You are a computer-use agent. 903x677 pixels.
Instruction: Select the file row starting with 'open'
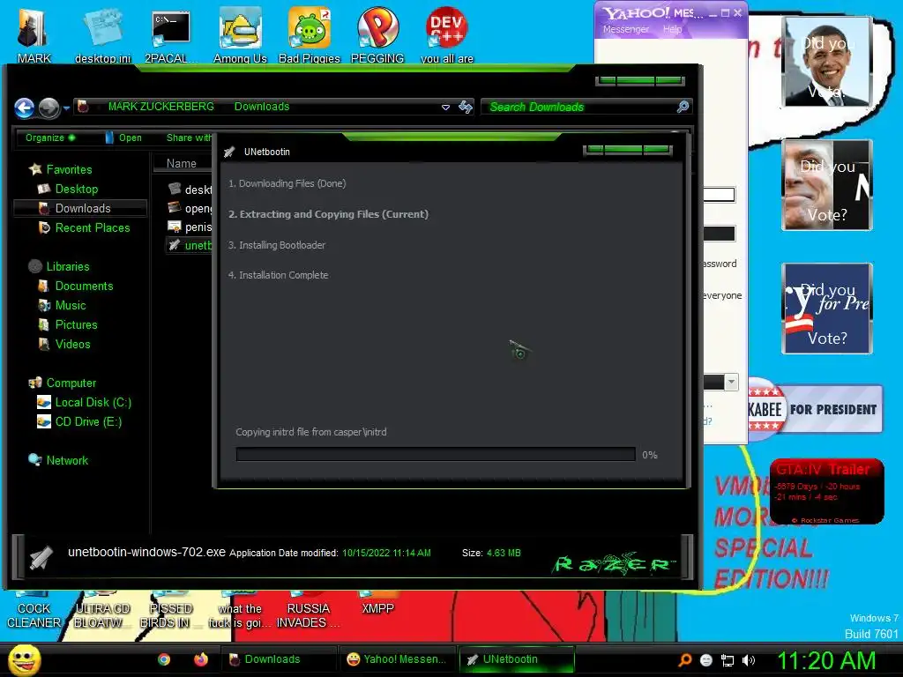pos(190,208)
